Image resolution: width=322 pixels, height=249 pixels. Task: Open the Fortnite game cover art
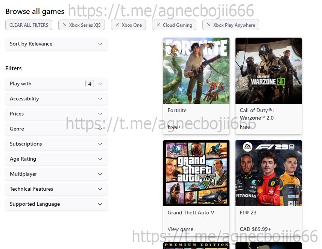[x=196, y=71]
